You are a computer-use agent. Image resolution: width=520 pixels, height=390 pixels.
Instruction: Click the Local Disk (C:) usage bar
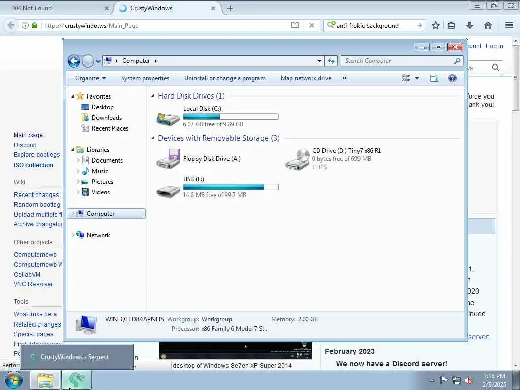tap(231, 117)
